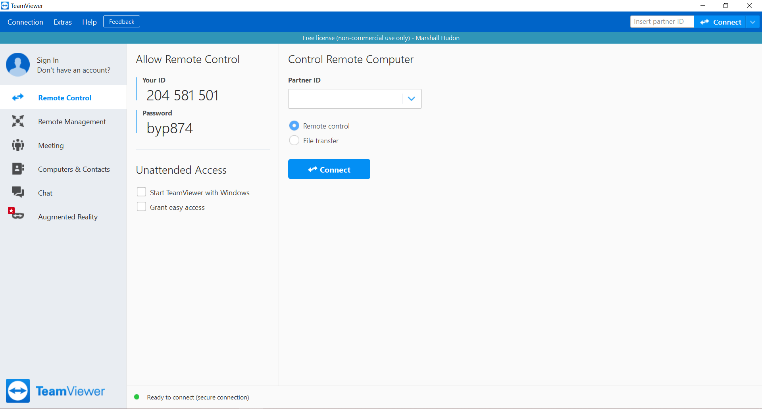The height and width of the screenshot is (409, 762).
Task: Open the Chat tab
Action: coord(63,193)
